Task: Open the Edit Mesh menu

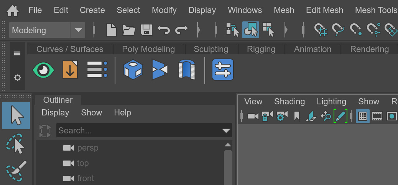Action: pyautogui.click(x=325, y=10)
